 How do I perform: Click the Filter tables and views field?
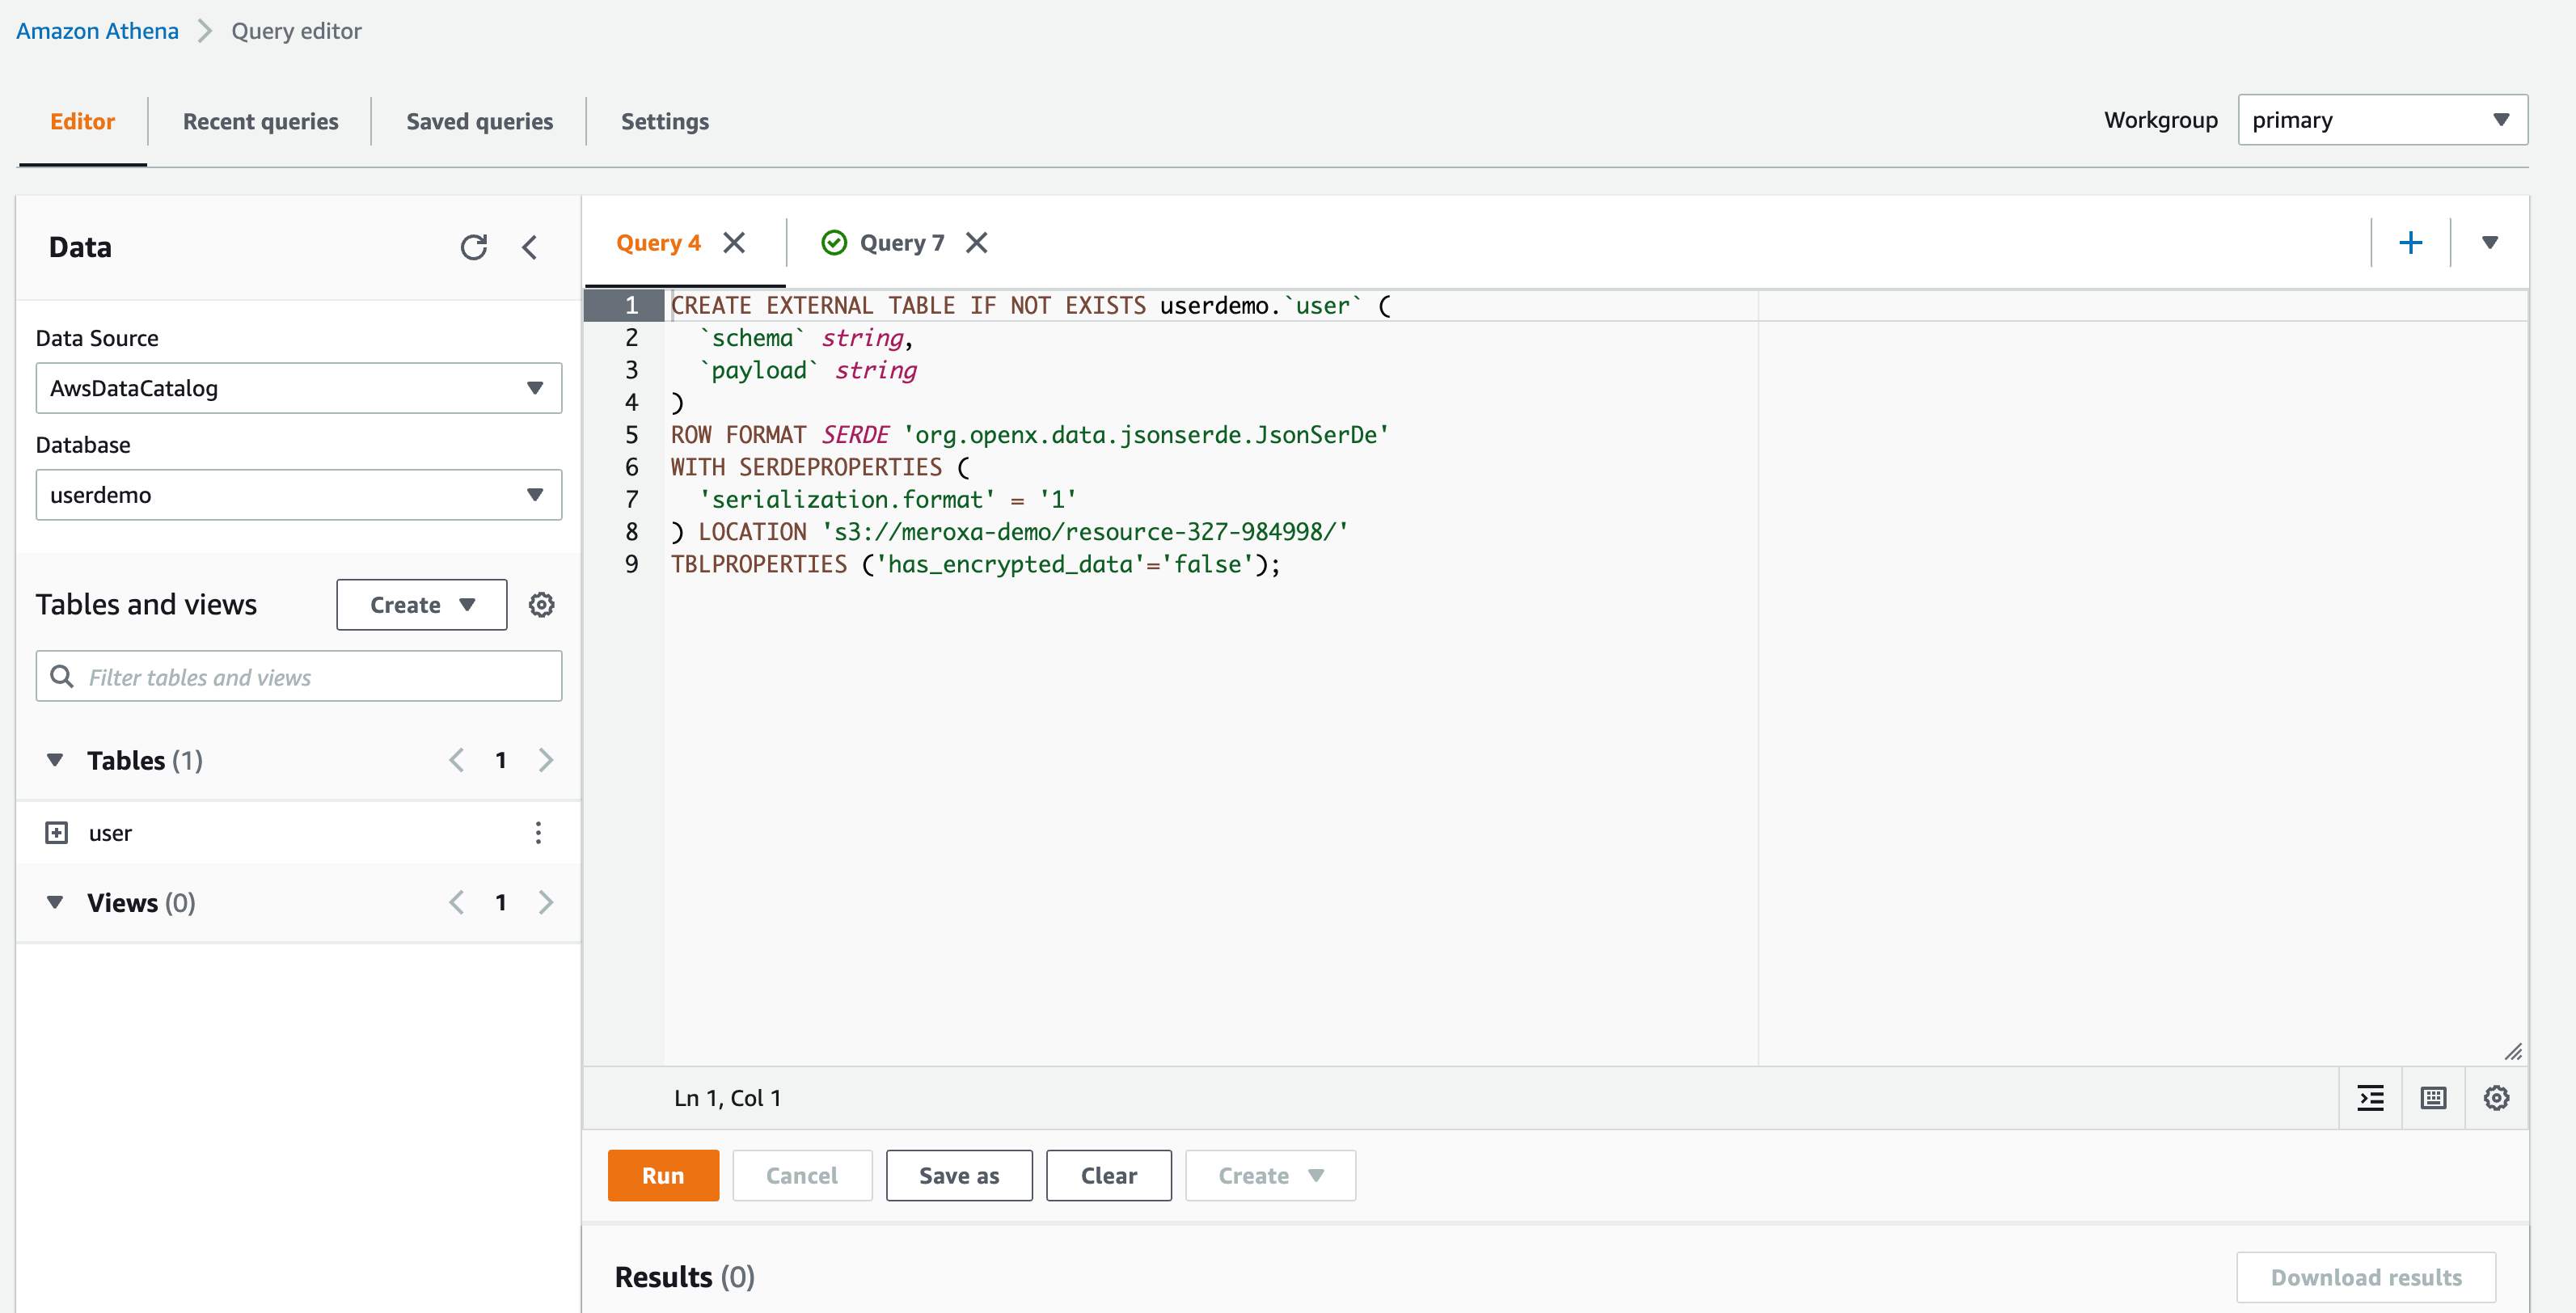click(297, 676)
